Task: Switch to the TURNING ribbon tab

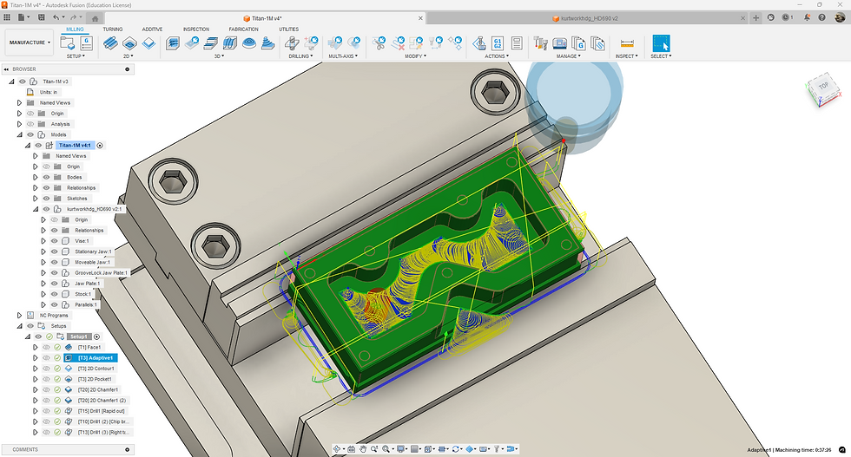Action: (113, 29)
